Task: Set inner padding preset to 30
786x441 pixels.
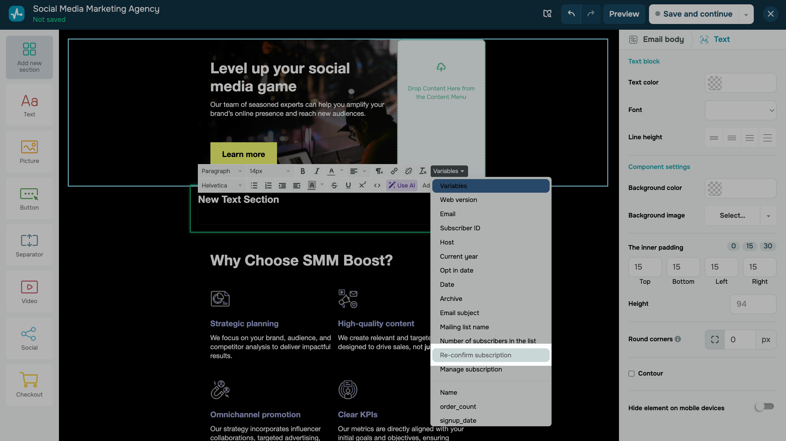Action: (768, 246)
